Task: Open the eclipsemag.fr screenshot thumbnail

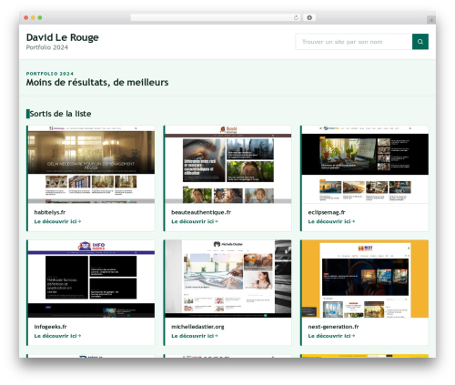Action: 365,165
